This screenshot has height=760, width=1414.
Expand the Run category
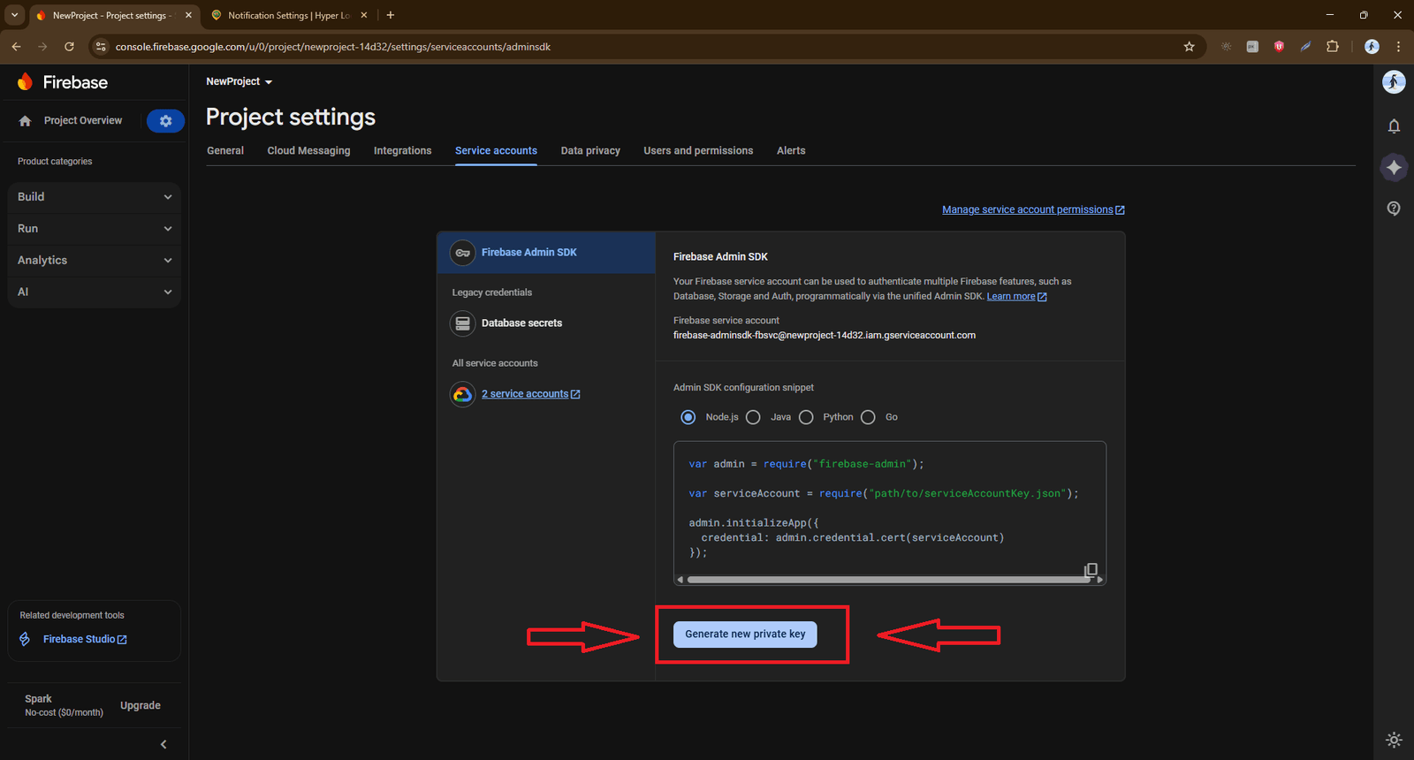95,229
